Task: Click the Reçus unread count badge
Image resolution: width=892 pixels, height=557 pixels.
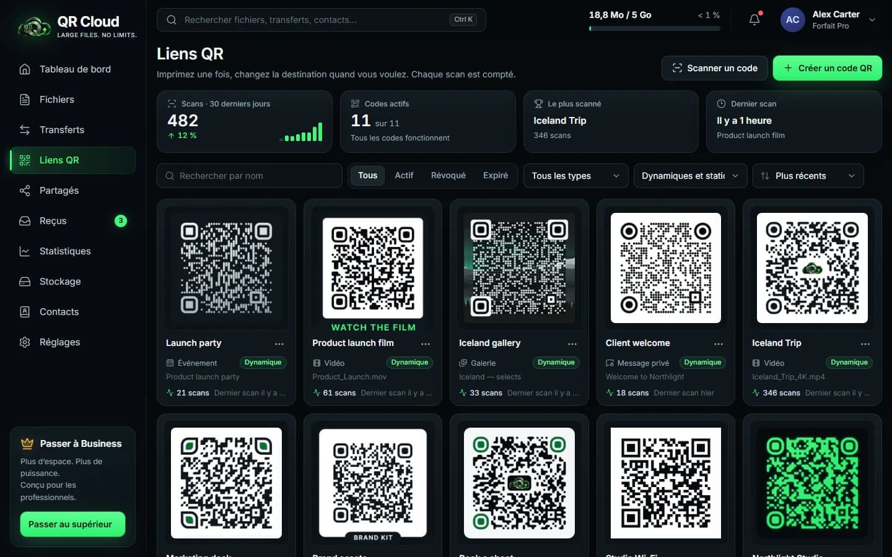Action: [x=121, y=221]
